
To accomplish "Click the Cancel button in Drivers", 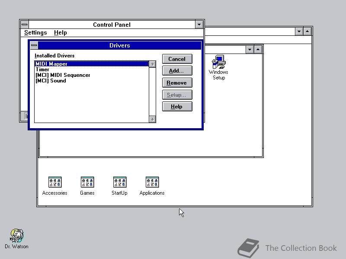I will pos(177,59).
